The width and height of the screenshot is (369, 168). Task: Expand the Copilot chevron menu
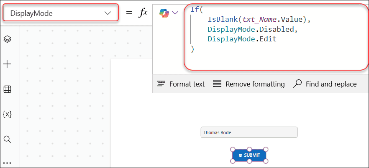pyautogui.click(x=175, y=13)
